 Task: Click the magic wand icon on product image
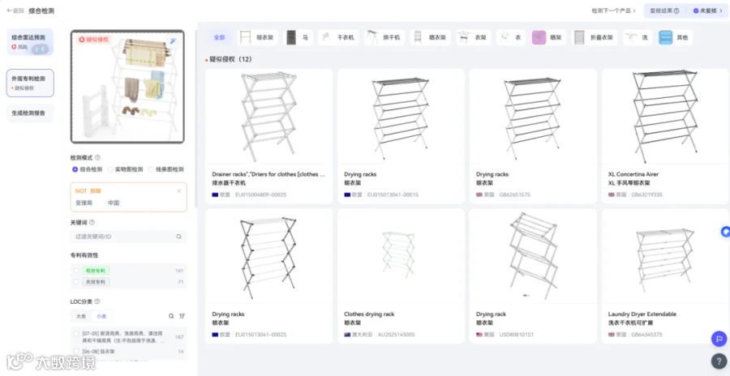click(174, 41)
